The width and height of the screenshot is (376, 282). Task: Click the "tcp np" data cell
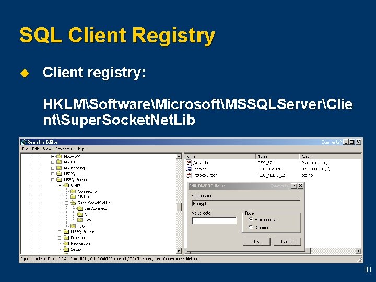pos(307,175)
